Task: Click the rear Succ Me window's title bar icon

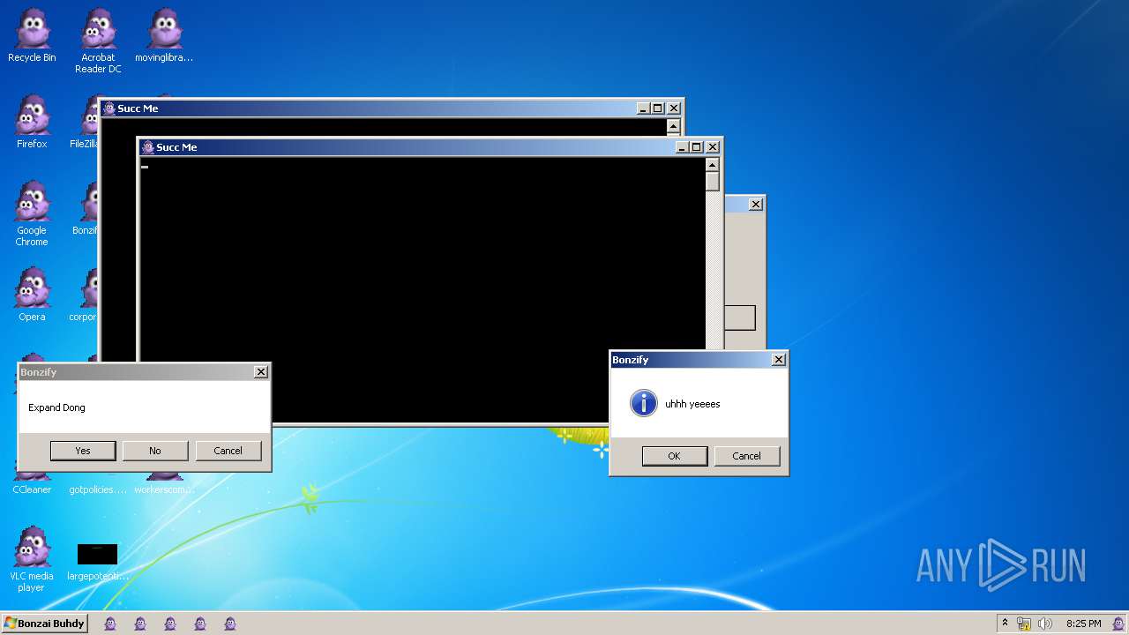Action: coord(109,108)
